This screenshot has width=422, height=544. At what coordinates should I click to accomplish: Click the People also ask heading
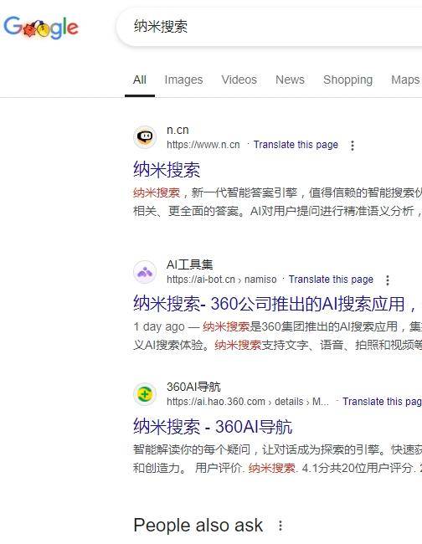tap(198, 526)
